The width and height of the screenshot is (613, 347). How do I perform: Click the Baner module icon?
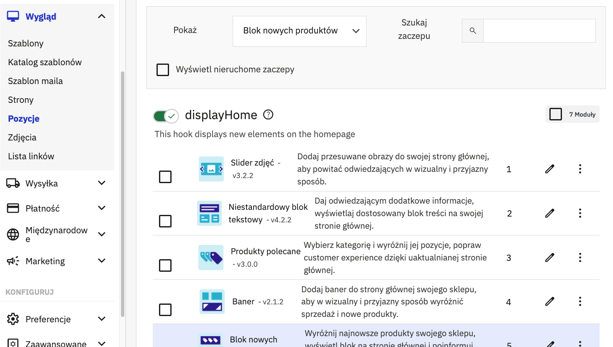[x=212, y=301]
